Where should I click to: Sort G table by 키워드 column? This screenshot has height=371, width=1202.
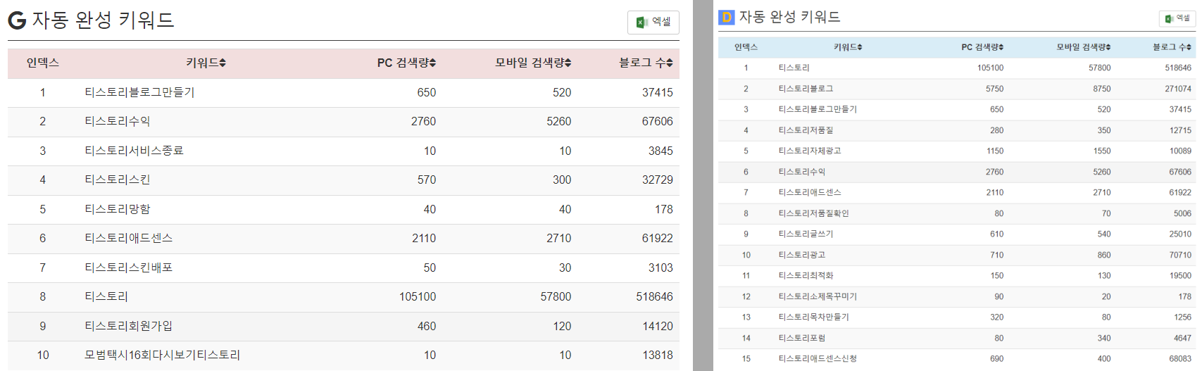point(206,63)
